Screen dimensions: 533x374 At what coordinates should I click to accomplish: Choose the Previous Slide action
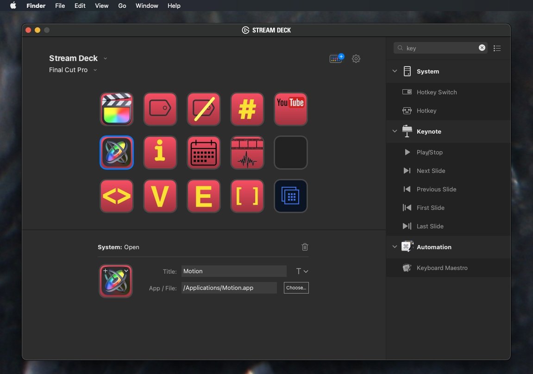coord(448,189)
